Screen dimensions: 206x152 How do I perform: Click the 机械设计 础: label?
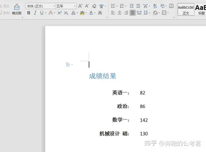[x=114, y=134]
